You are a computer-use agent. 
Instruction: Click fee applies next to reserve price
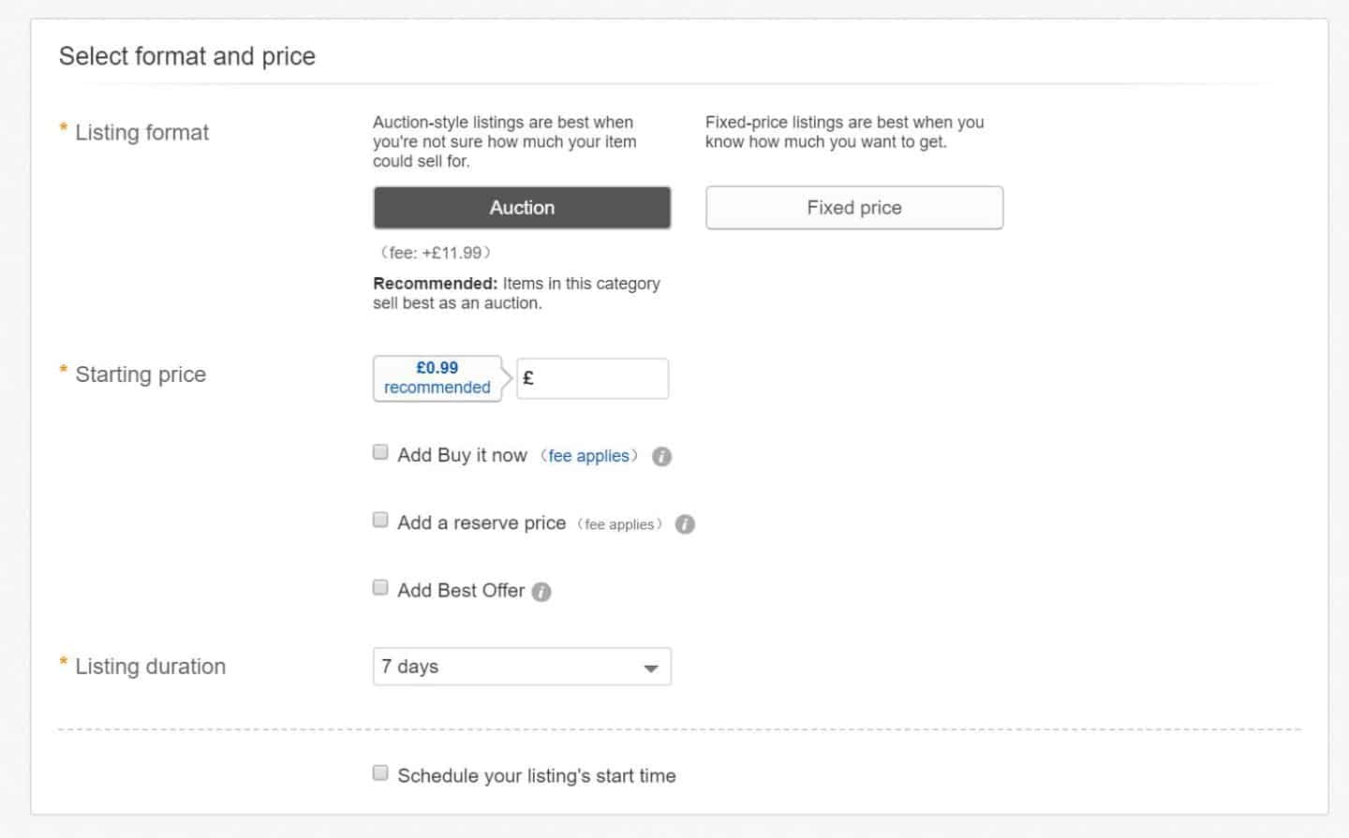click(x=620, y=523)
